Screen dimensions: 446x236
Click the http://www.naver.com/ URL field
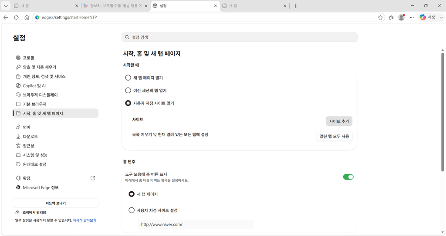pos(196,224)
